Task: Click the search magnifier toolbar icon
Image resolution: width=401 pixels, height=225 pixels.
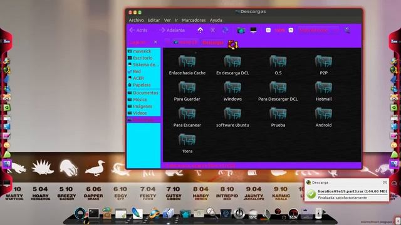Action: point(346,30)
